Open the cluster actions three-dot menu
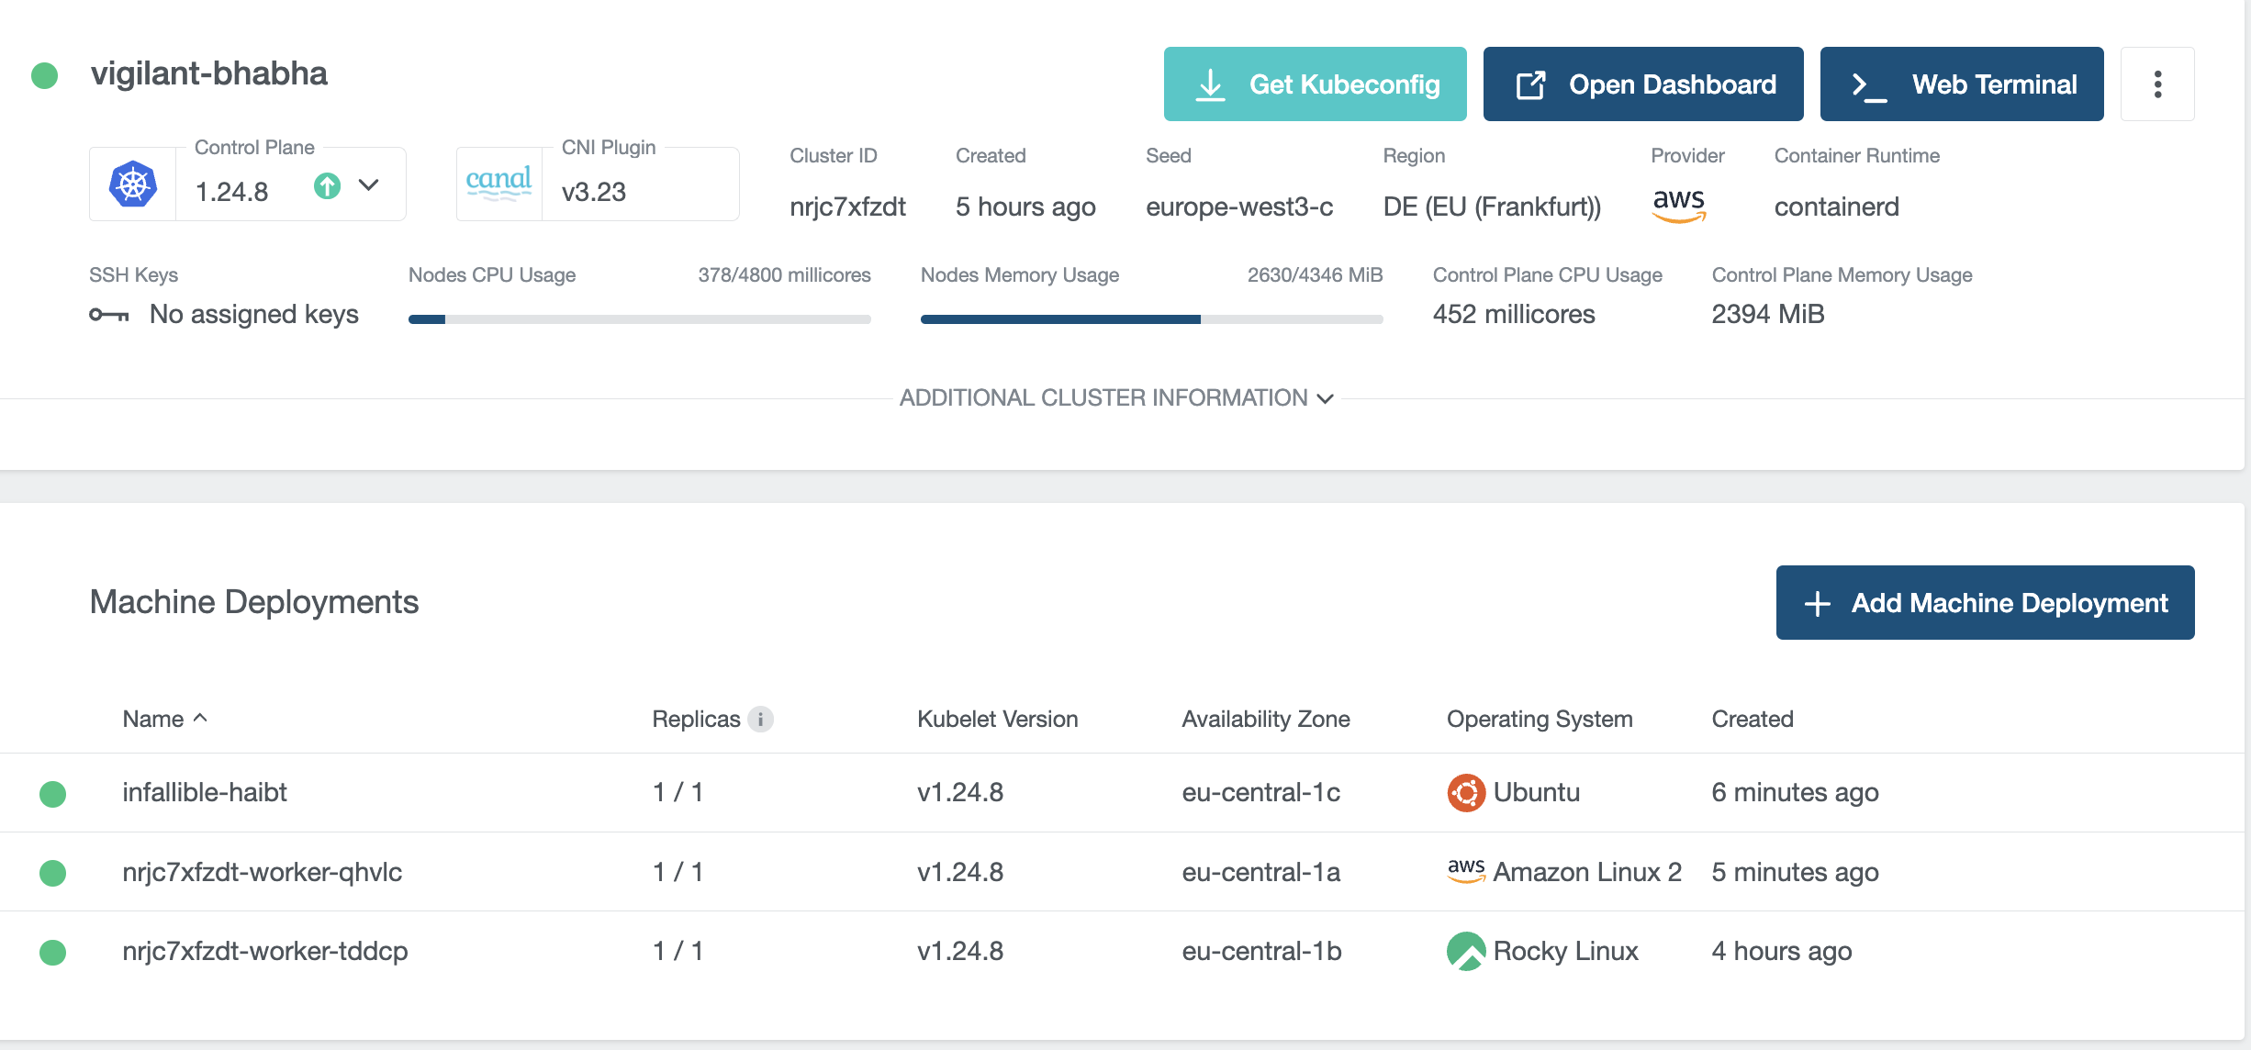The width and height of the screenshot is (2251, 1050). coord(2157,84)
